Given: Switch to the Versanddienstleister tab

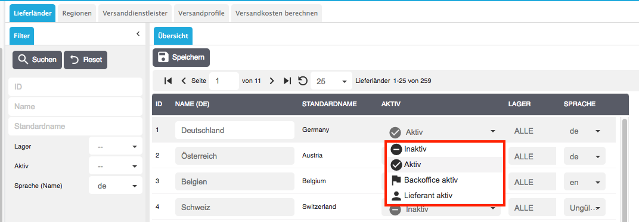Looking at the screenshot, I should coord(135,13).
